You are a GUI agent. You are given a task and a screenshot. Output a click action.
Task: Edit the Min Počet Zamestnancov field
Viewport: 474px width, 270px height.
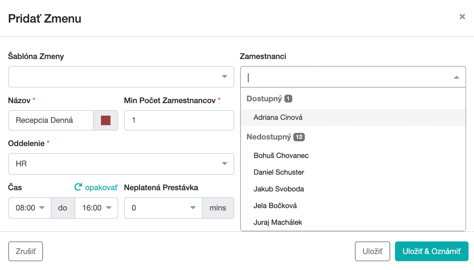179,120
